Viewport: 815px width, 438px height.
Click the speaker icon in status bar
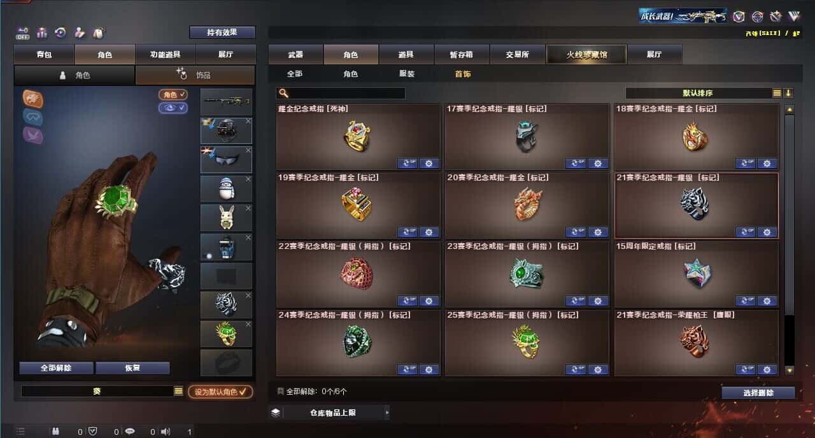166,432
